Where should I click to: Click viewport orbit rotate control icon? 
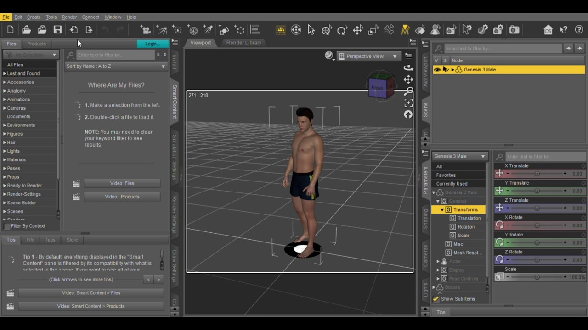[408, 68]
